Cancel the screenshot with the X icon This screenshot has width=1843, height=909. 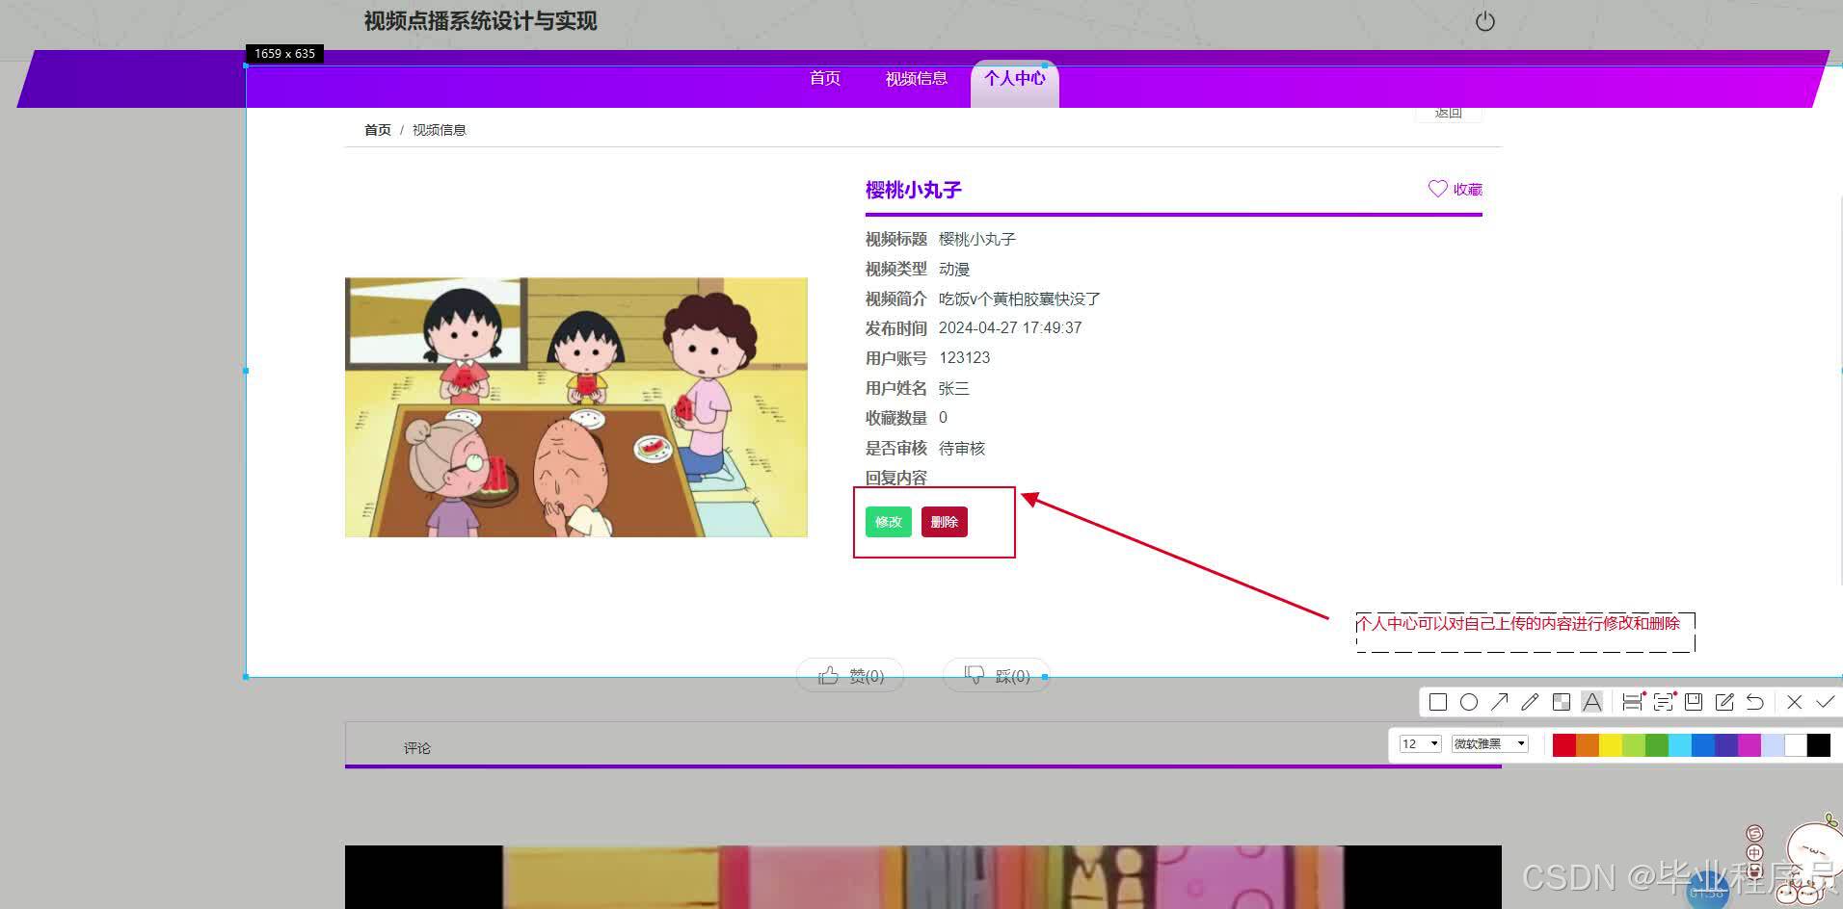[1794, 702]
